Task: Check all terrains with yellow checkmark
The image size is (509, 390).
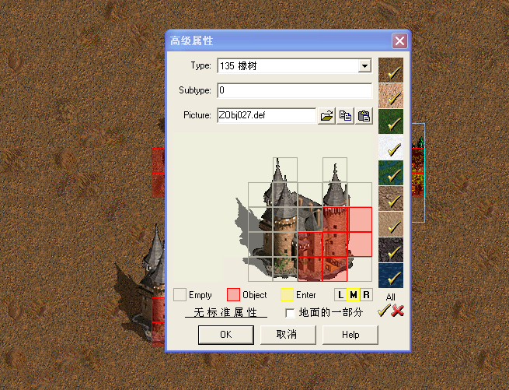Action: 383,311
